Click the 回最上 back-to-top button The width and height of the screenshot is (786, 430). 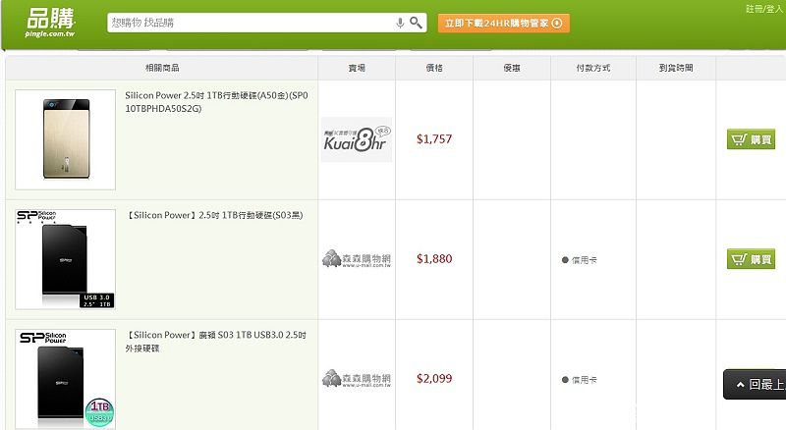coord(755,385)
